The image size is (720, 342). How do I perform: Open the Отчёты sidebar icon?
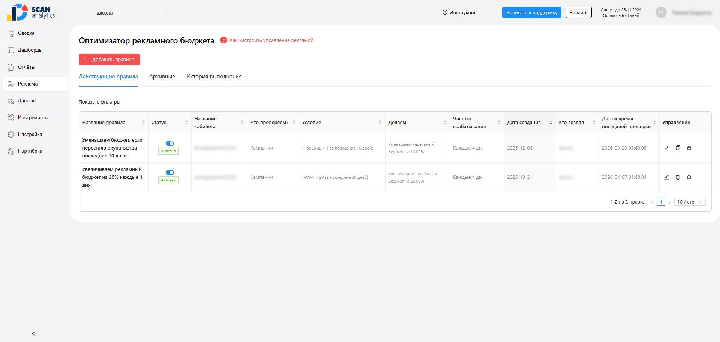point(11,67)
